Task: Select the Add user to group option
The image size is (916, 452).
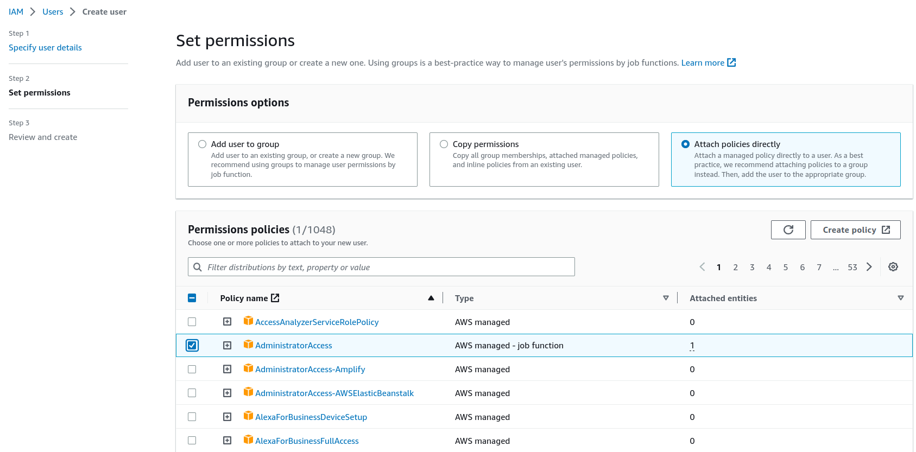Action: coord(202,144)
